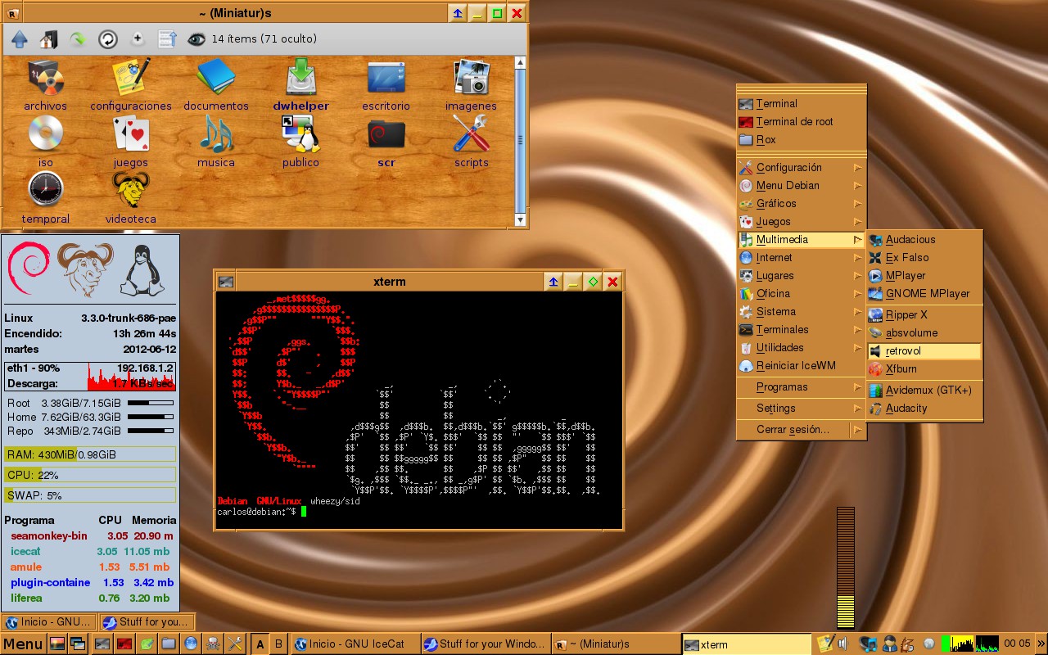Click the ROX window scrollbar up arrow

coord(520,61)
